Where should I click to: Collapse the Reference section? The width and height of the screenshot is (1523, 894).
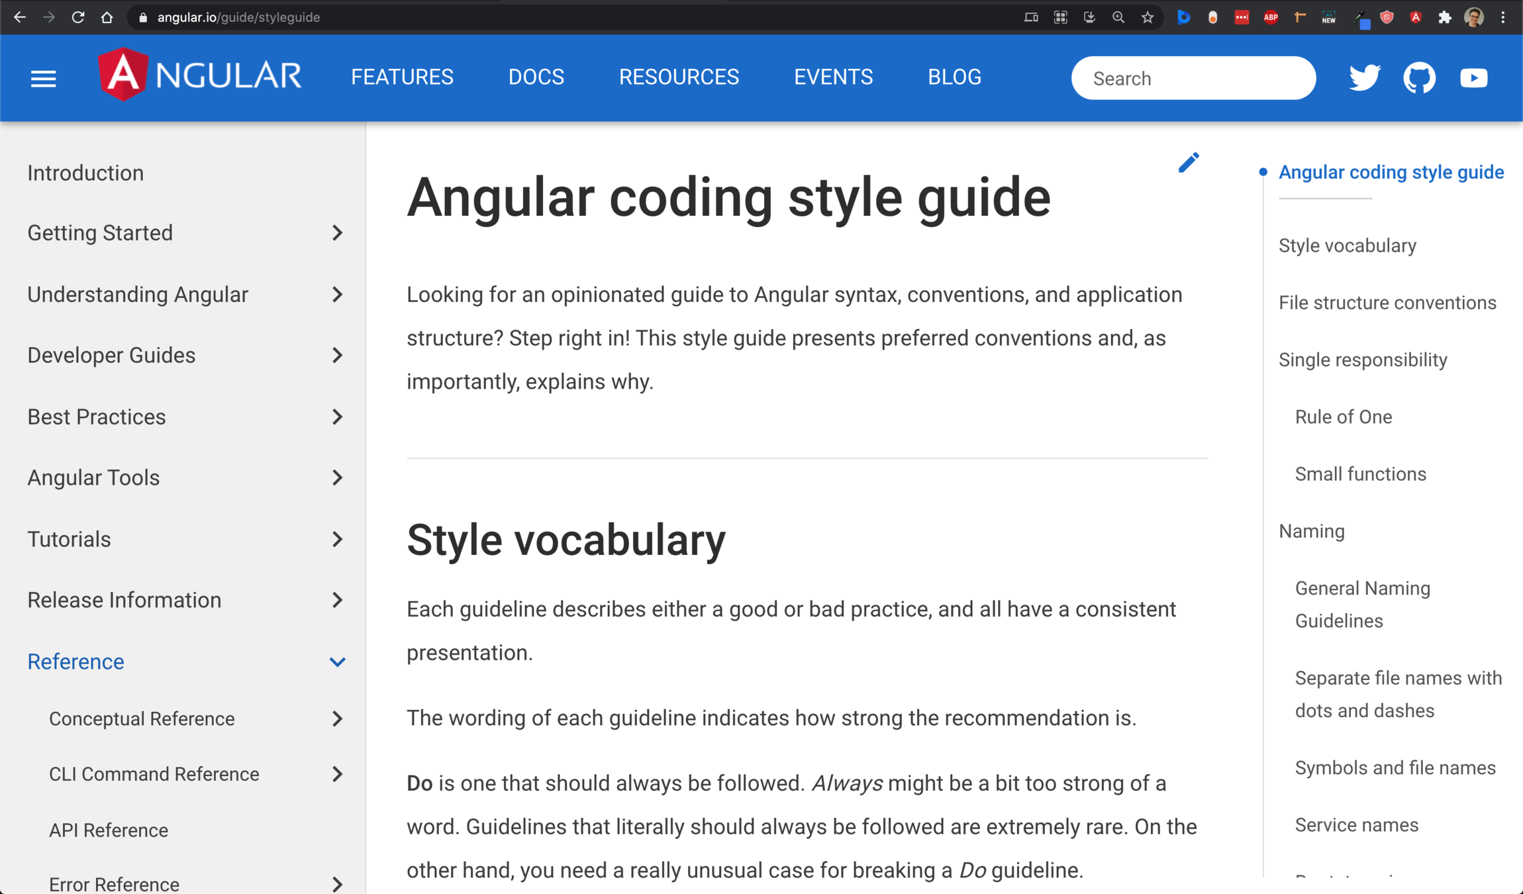(337, 662)
